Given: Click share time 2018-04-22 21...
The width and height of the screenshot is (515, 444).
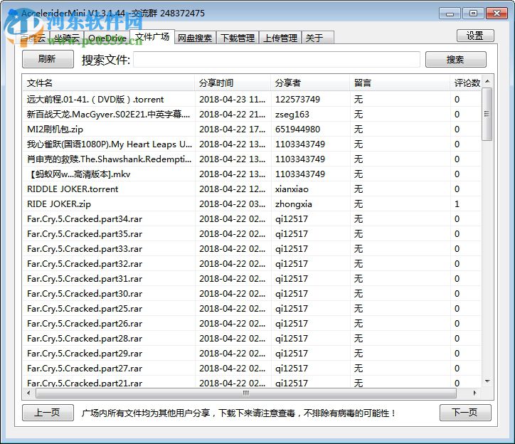Looking at the screenshot, I should click(232, 115).
